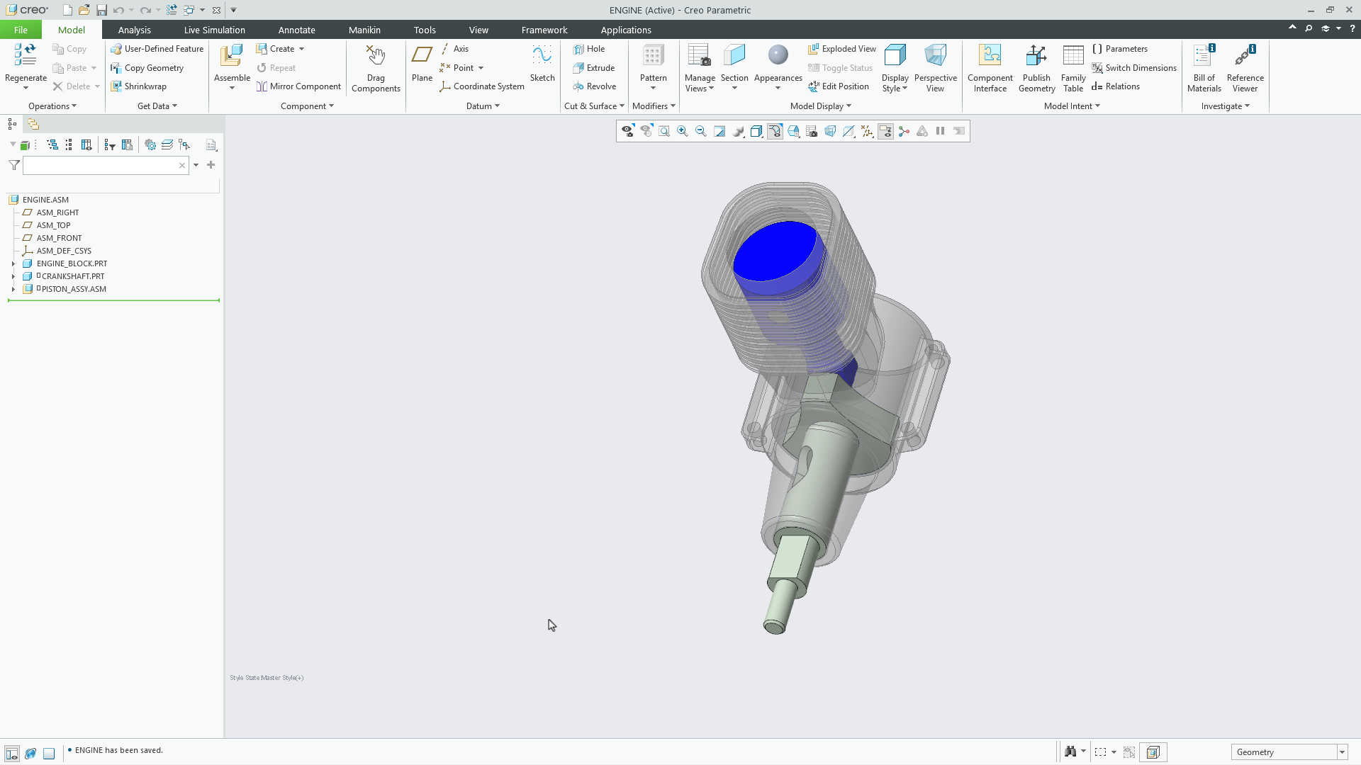Viewport: 1361px width, 765px height.
Task: Open the Model Display group dropdown
Action: (x=821, y=106)
